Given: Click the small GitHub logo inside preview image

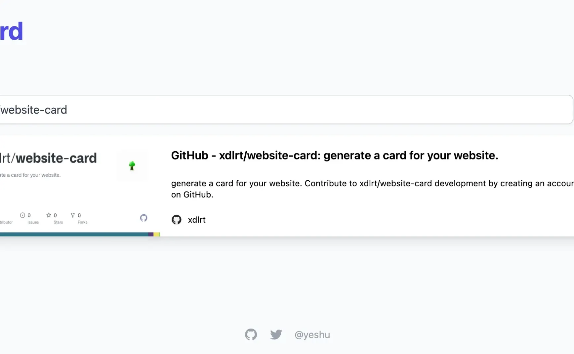Looking at the screenshot, I should click(143, 218).
